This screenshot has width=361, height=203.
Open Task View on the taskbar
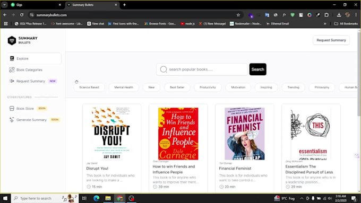tap(84, 198)
